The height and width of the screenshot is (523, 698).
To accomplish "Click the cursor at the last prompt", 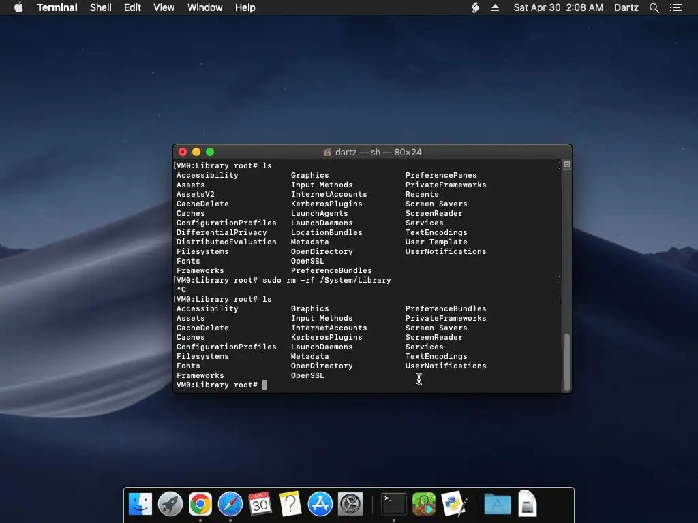I will [x=265, y=385].
